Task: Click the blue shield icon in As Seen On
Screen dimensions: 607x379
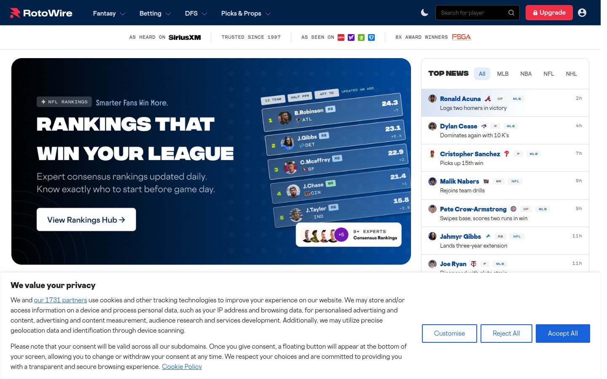Action: [371, 37]
